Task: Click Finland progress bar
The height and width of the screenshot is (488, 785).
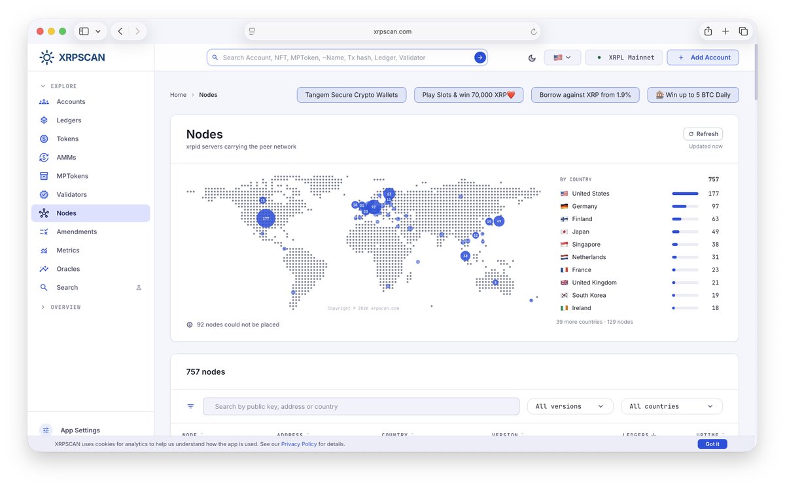Action: pos(685,219)
